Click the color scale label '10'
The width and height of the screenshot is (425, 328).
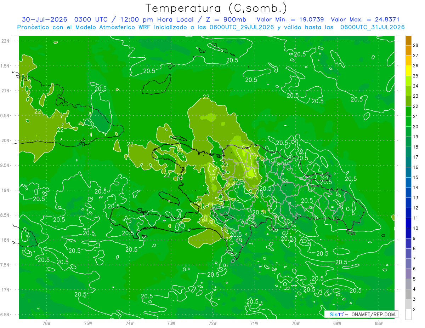(x=416, y=228)
